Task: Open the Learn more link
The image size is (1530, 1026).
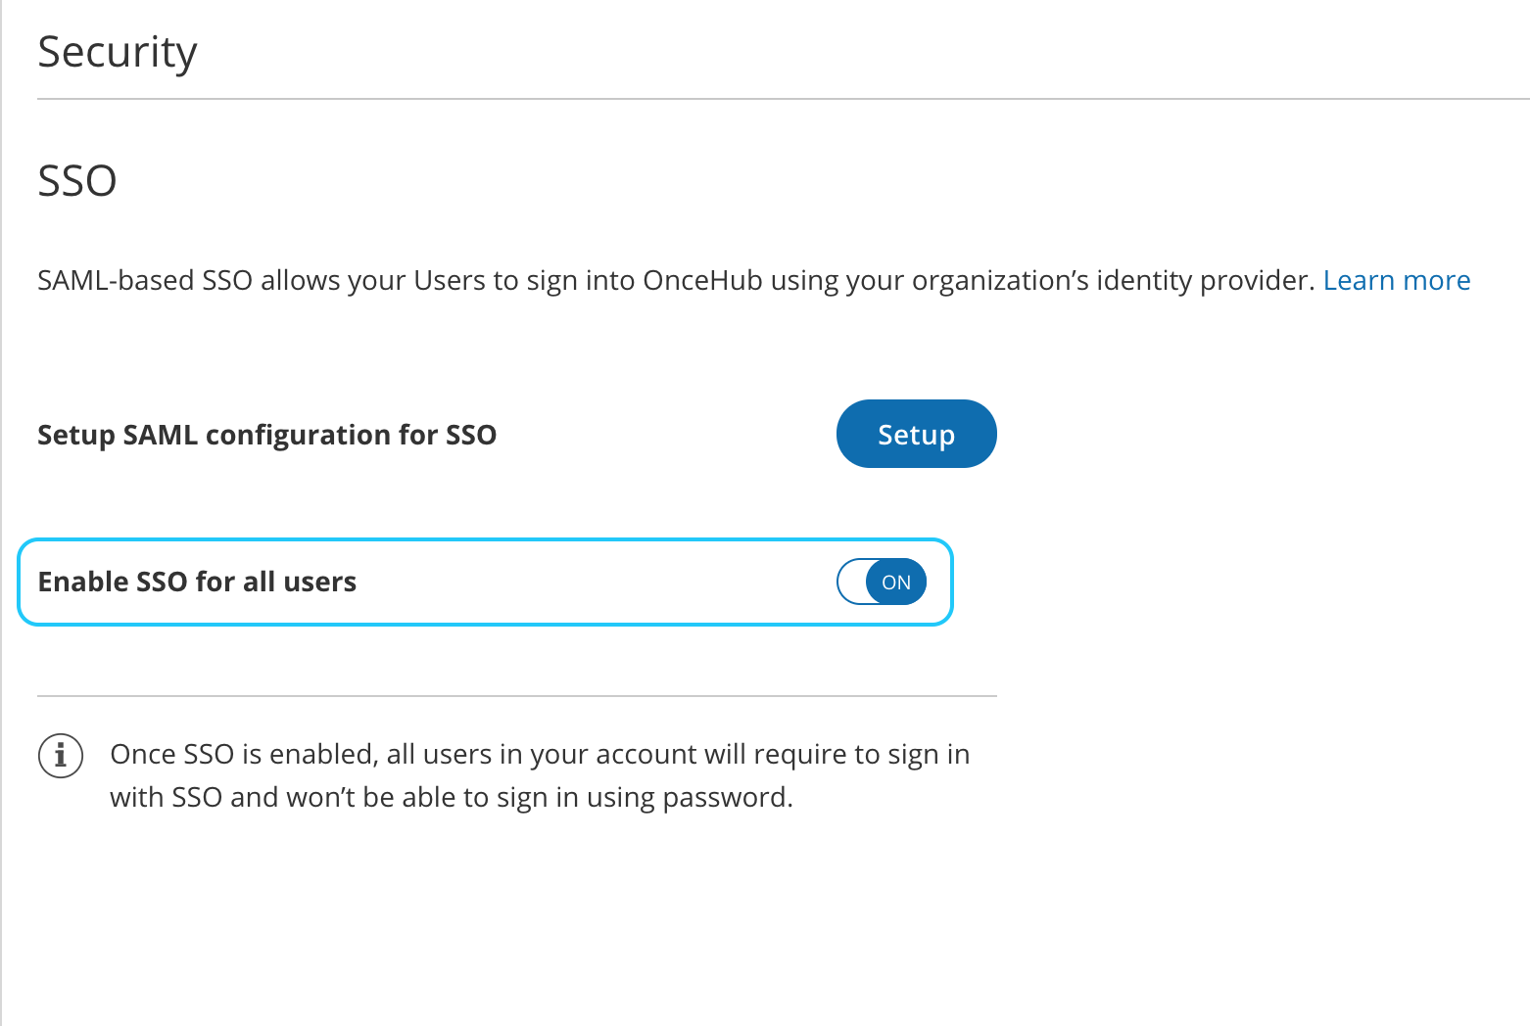Action: pos(1396,281)
